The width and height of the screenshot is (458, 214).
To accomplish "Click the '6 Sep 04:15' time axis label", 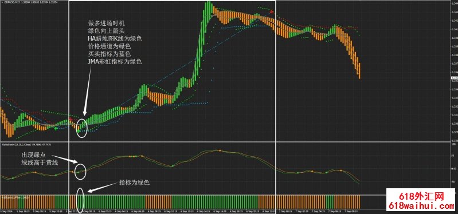I will (x=122, y=211).
